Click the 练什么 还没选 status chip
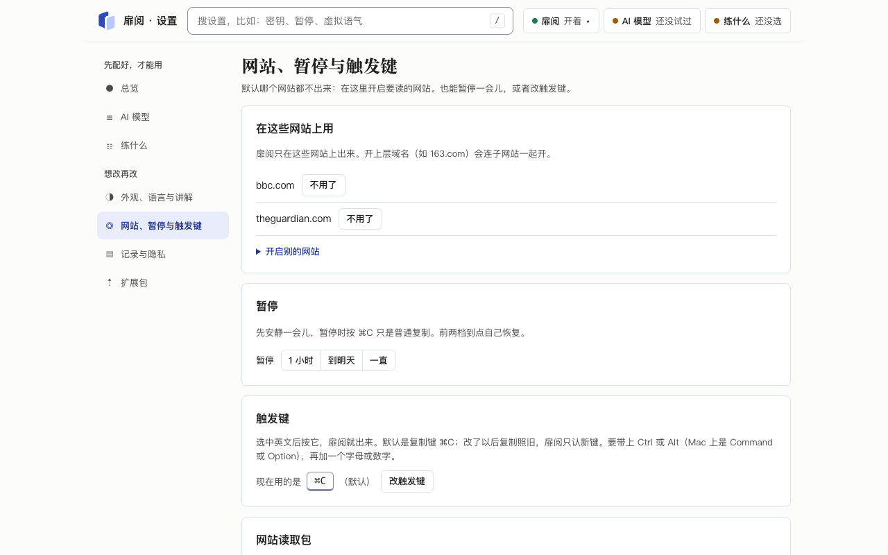 (x=748, y=21)
